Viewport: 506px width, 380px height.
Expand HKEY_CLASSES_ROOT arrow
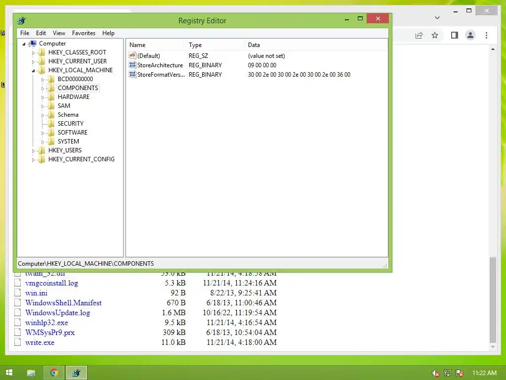tap(33, 52)
